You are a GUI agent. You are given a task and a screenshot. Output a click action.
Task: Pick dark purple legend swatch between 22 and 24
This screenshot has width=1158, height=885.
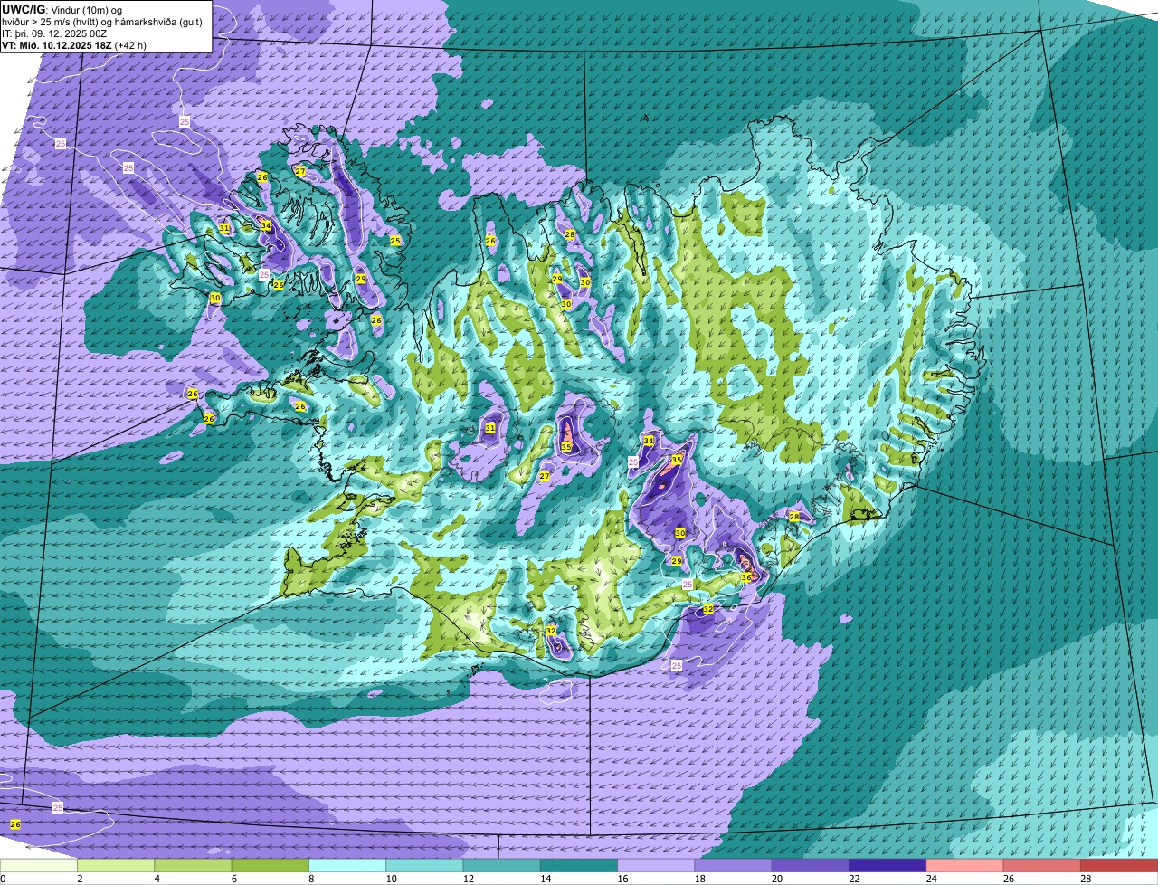click(x=887, y=865)
